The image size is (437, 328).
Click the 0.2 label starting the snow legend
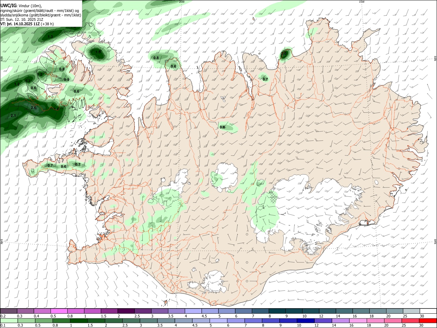[3, 316]
